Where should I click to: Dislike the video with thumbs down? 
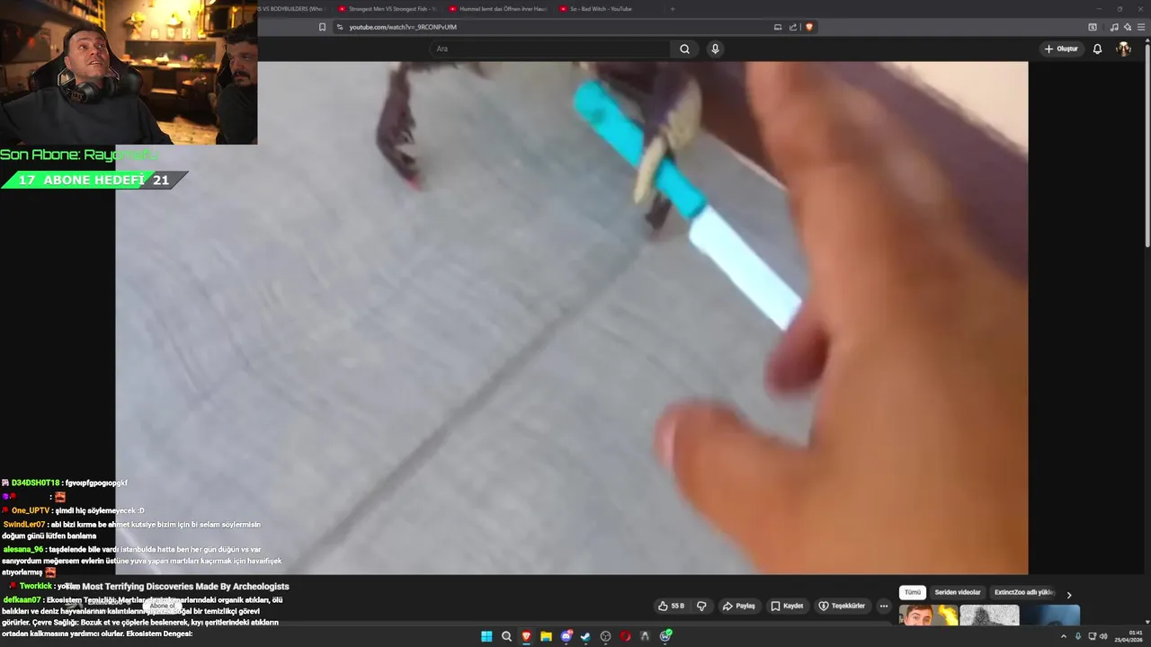pyautogui.click(x=701, y=606)
